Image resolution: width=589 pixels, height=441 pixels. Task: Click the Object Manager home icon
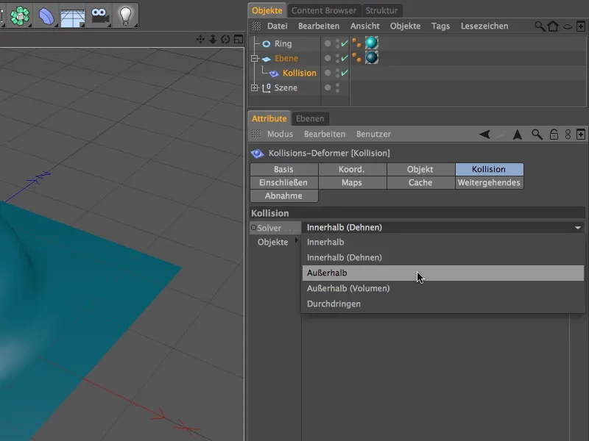[553, 26]
